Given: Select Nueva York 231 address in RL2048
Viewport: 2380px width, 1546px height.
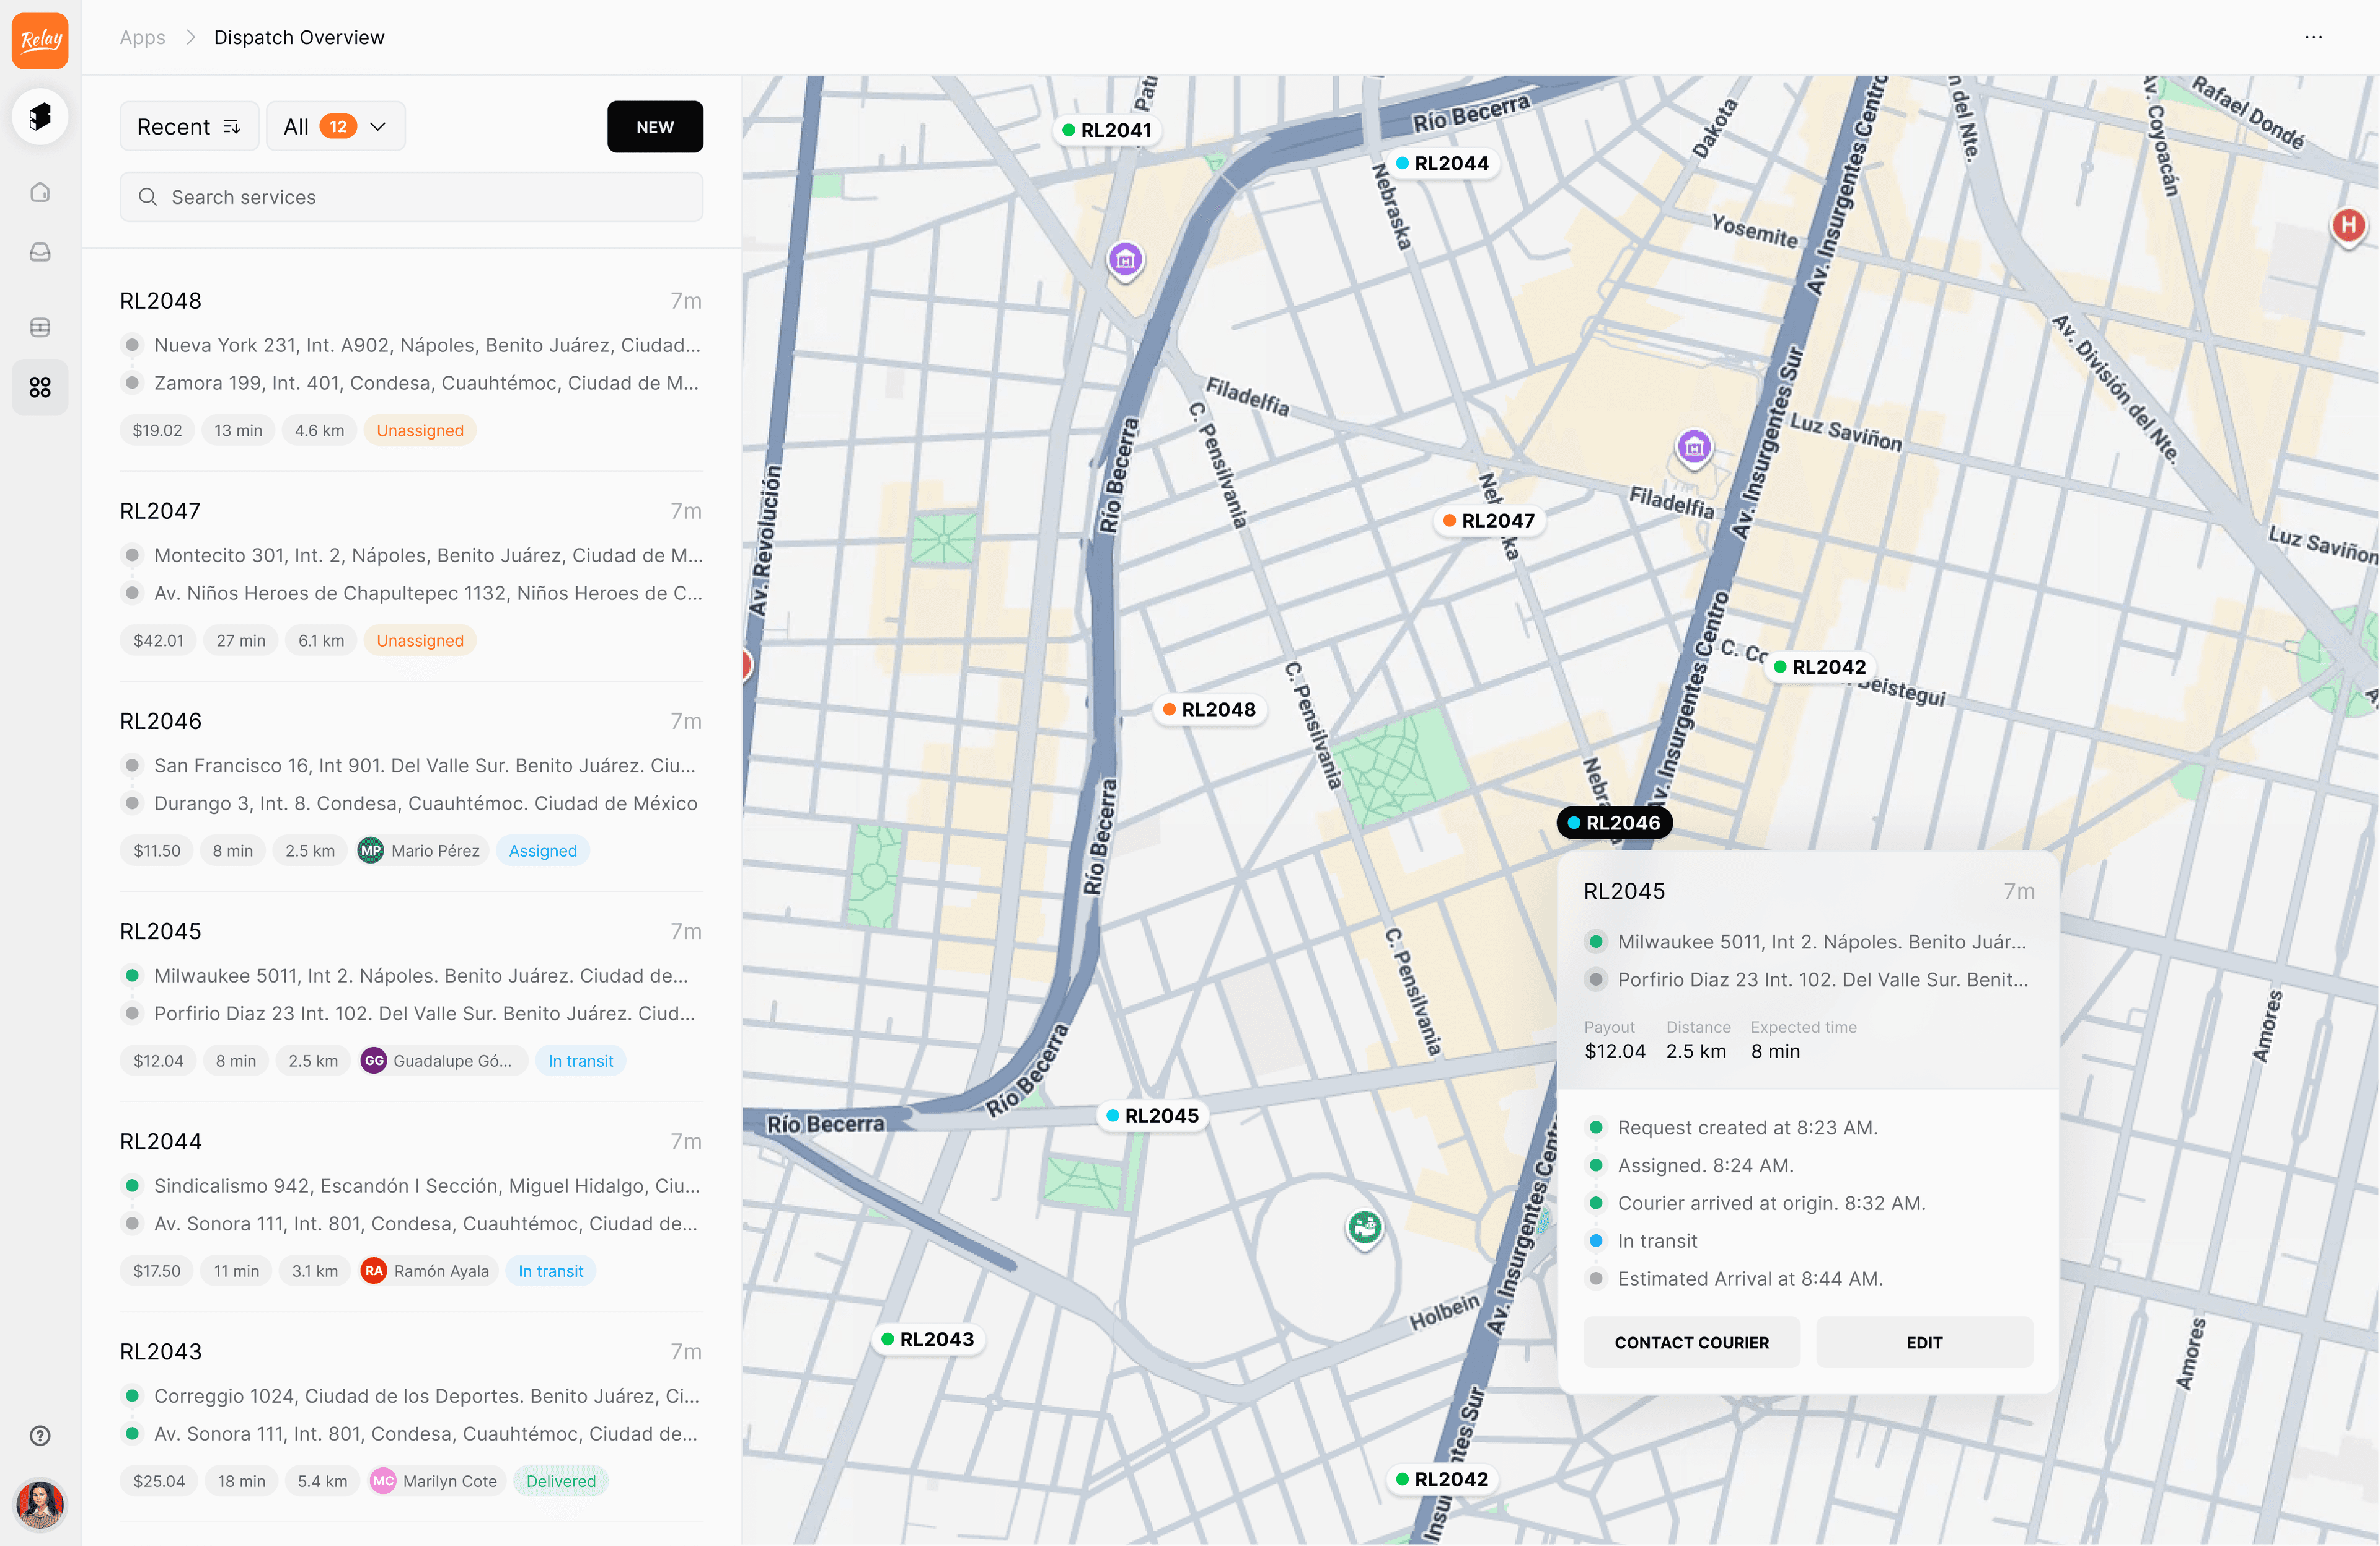Looking at the screenshot, I should pyautogui.click(x=427, y=345).
